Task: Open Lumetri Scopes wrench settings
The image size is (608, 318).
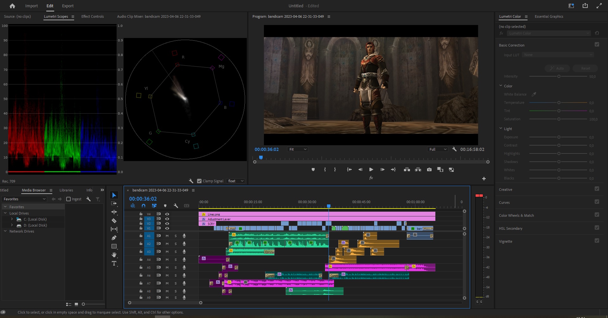Action: point(191,181)
